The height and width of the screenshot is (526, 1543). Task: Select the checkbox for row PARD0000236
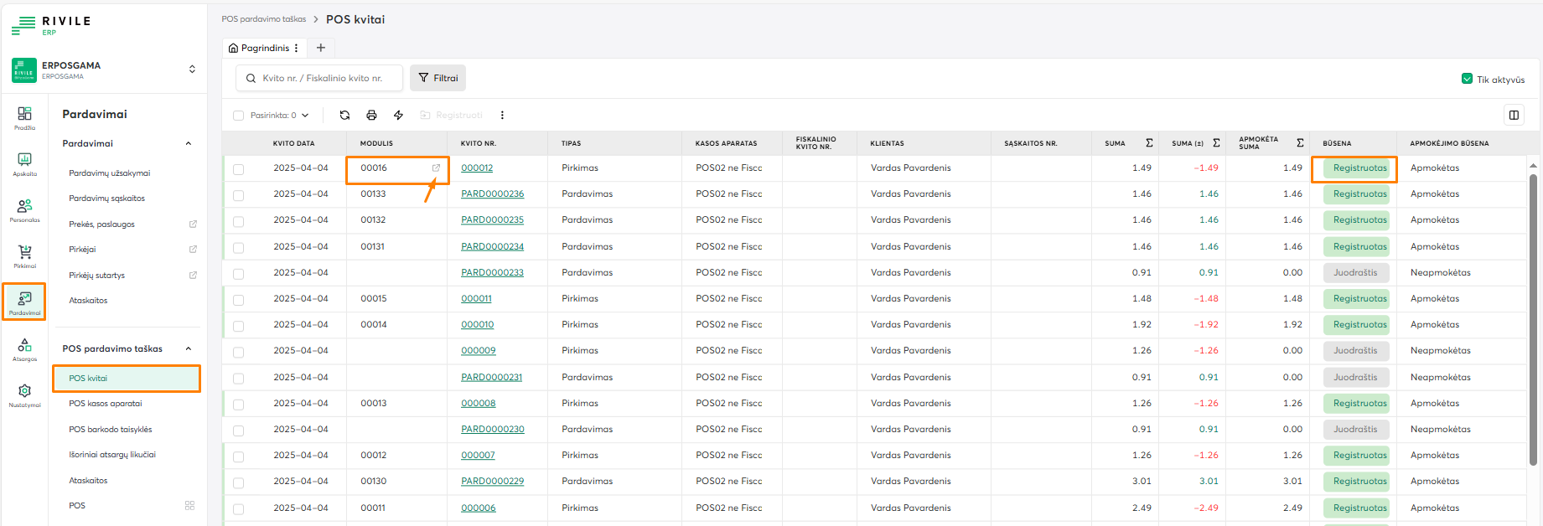(x=239, y=195)
